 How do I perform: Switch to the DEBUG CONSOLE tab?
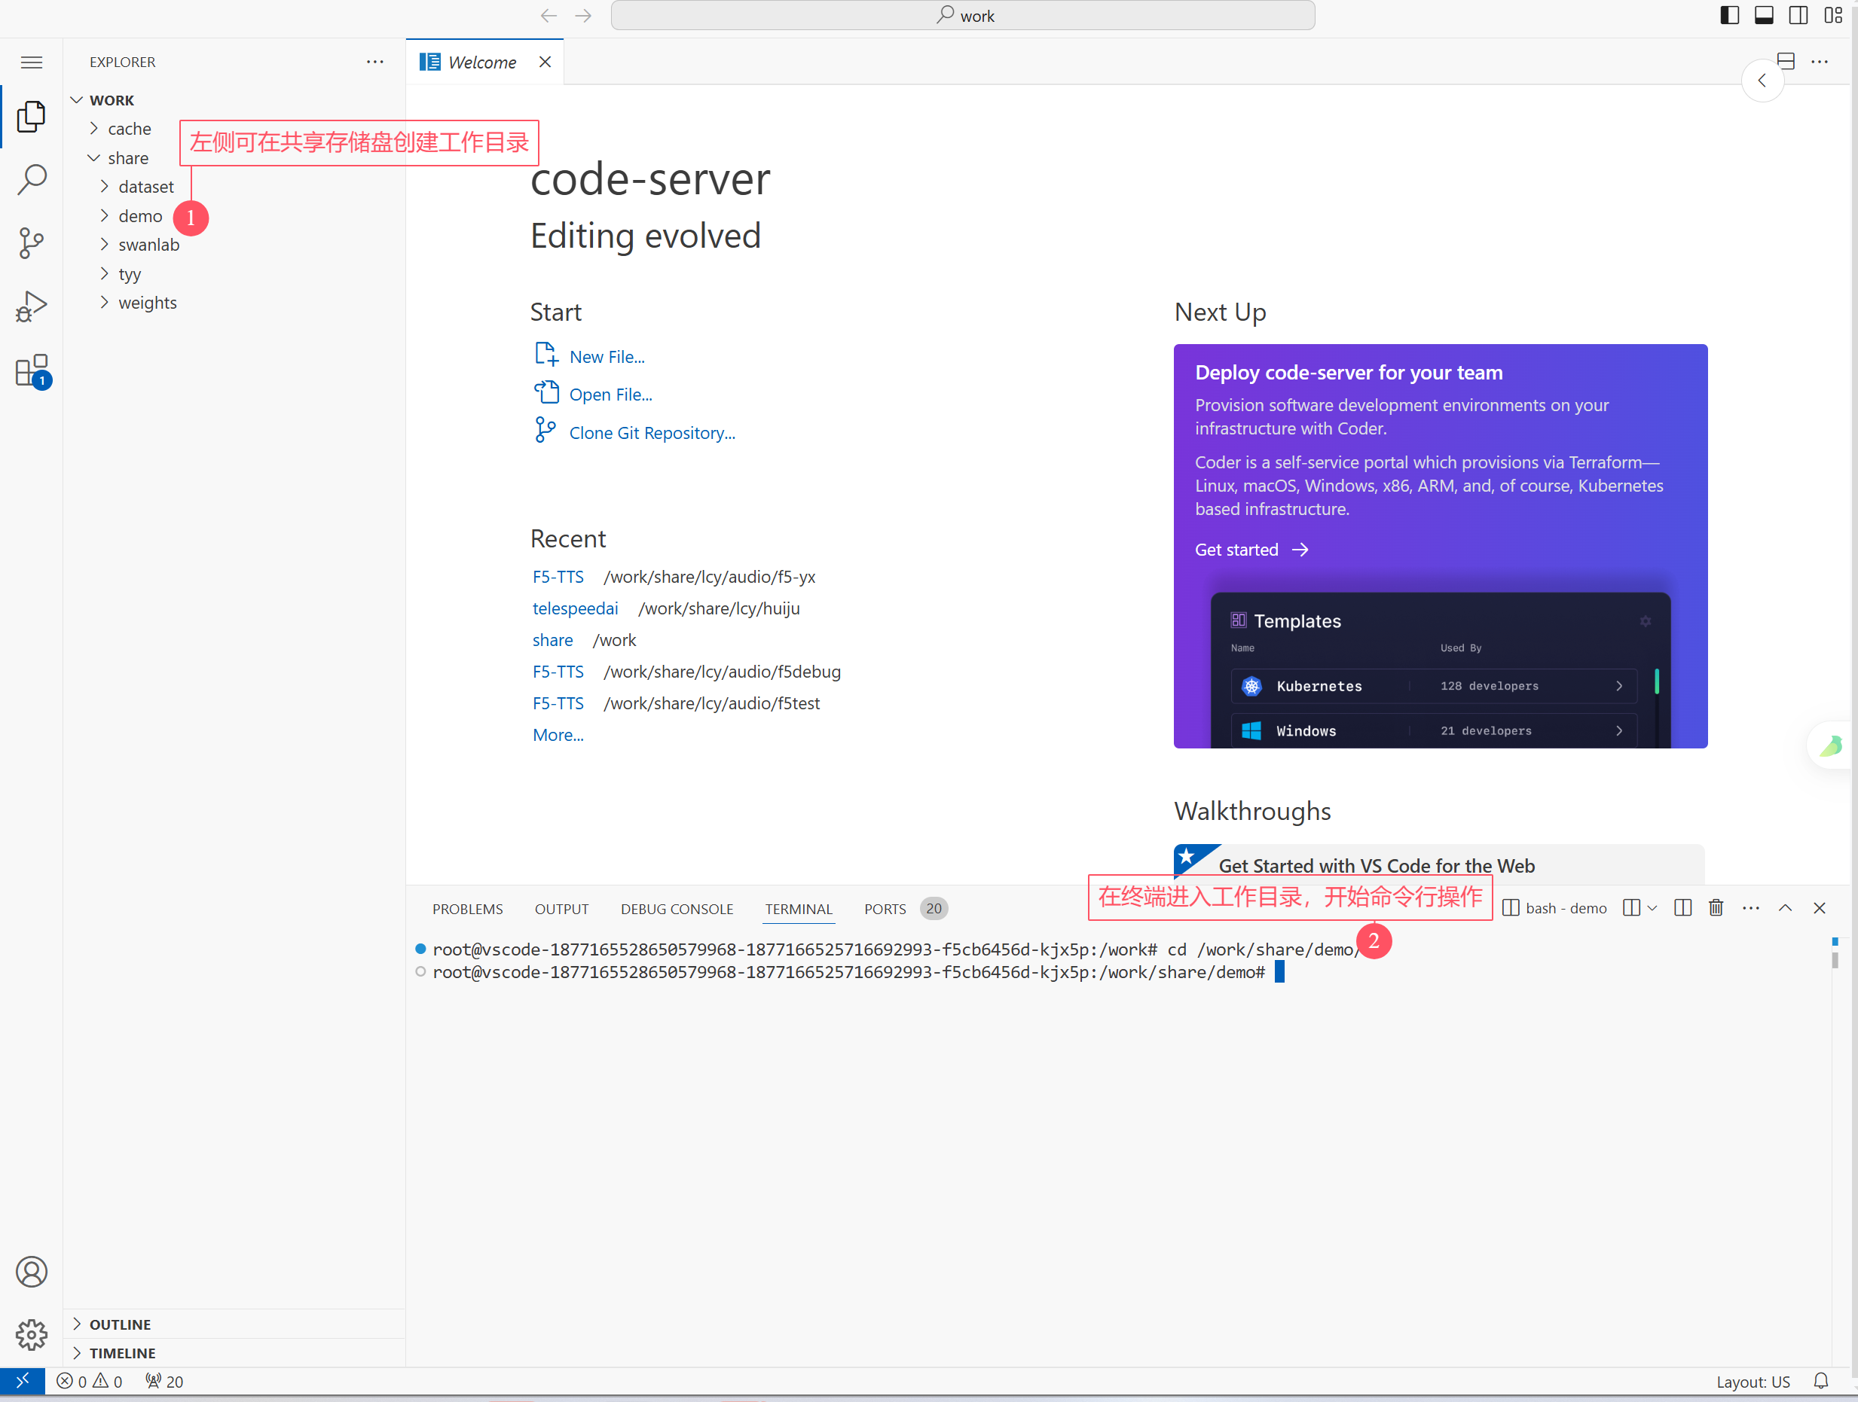(x=677, y=908)
